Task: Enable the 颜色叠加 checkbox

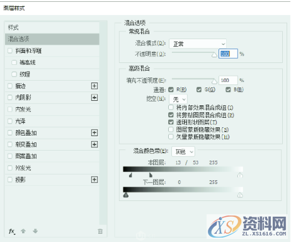Action: point(10,133)
